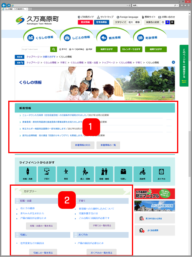This screenshot has height=257, width=192.
Task: Click the green search magnifier button
Action: (x=53, y=49)
